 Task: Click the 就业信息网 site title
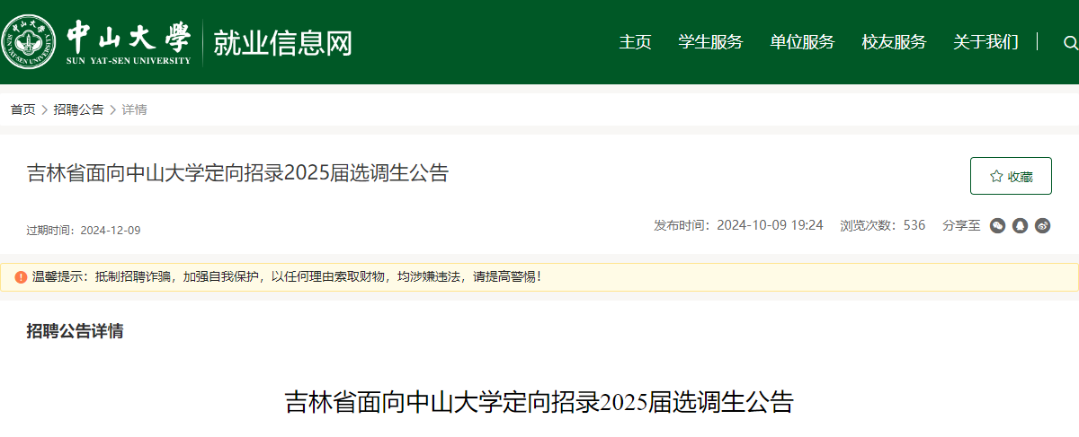(282, 42)
